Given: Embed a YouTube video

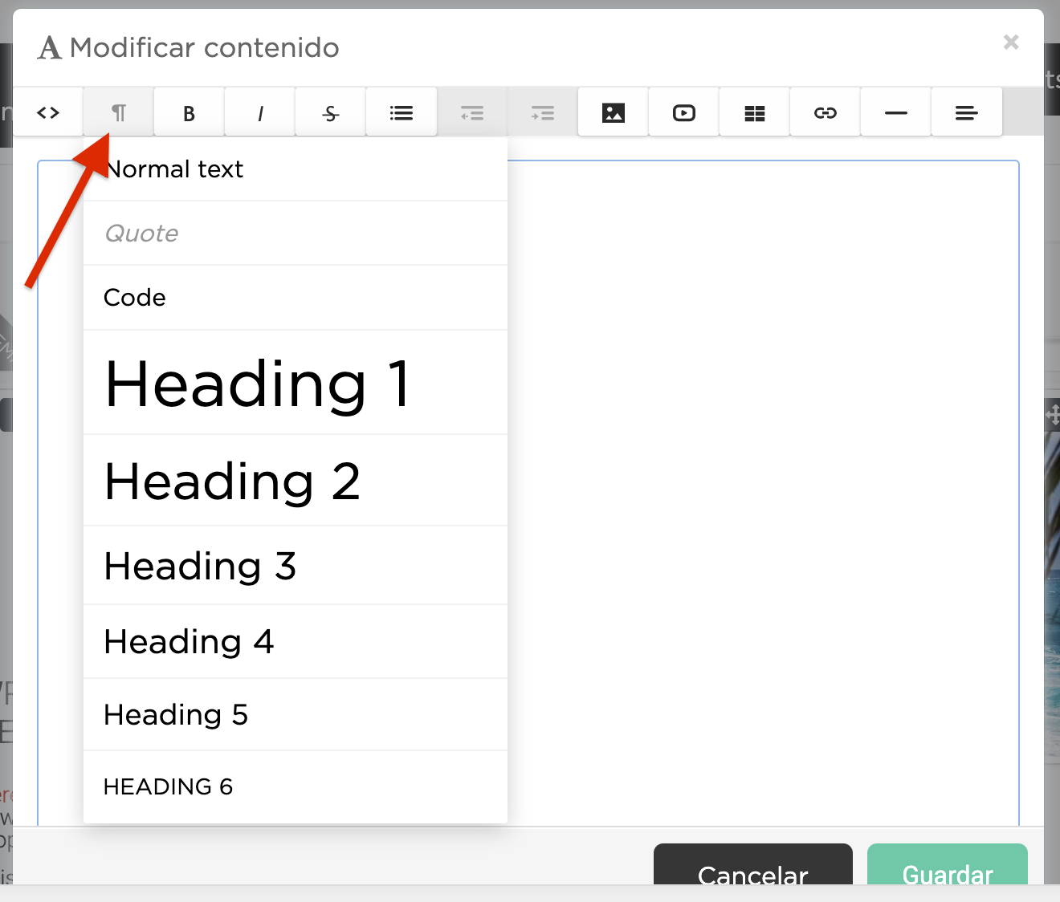Looking at the screenshot, I should (683, 112).
